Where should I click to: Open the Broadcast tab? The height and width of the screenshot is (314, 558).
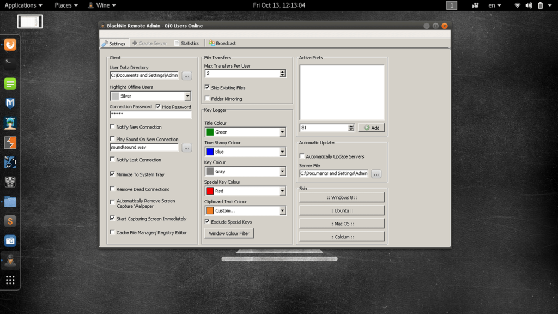[222, 43]
